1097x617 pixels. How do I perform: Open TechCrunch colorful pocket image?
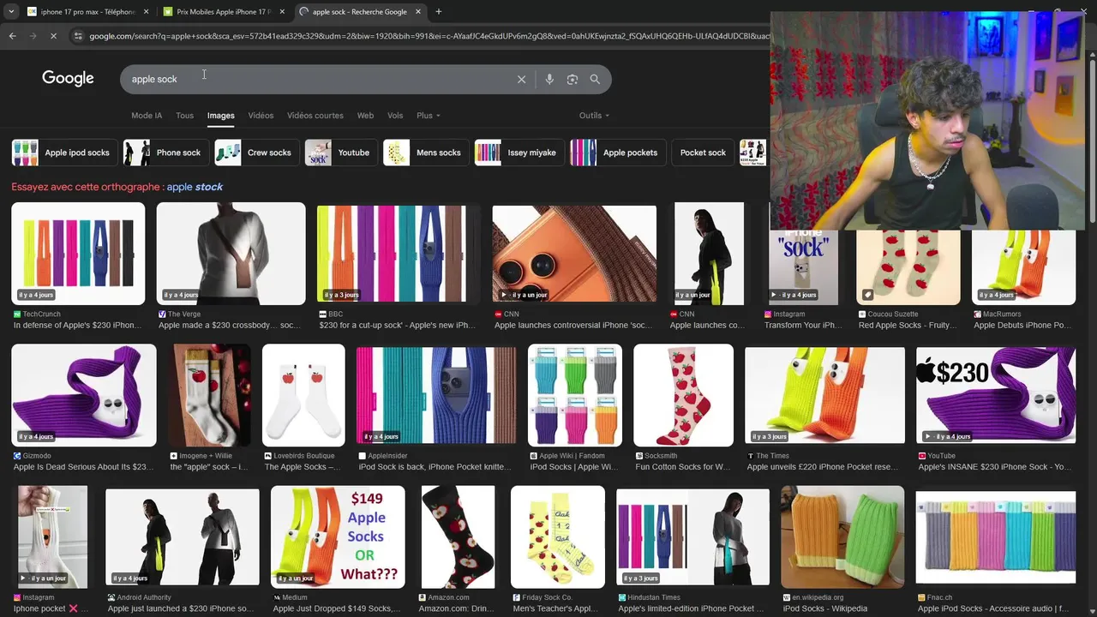(78, 254)
